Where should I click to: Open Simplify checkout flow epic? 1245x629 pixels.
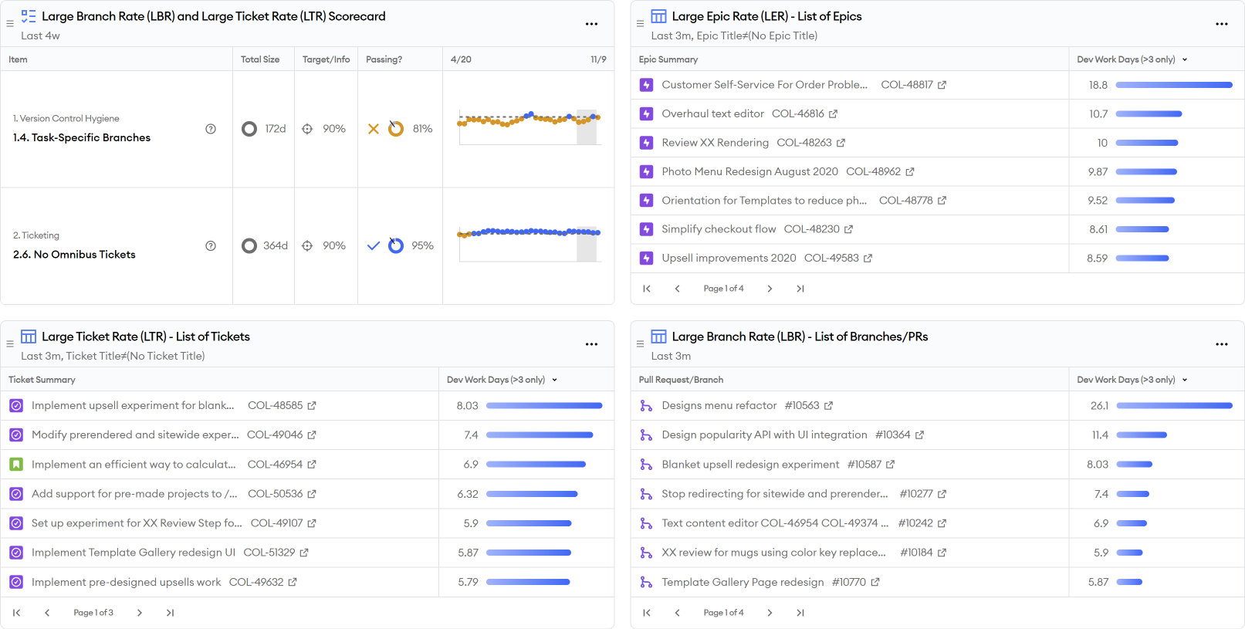pos(718,229)
